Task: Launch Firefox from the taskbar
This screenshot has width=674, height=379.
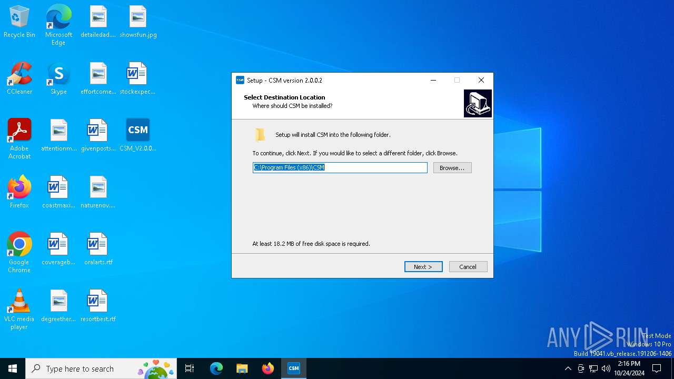Action: [268, 368]
